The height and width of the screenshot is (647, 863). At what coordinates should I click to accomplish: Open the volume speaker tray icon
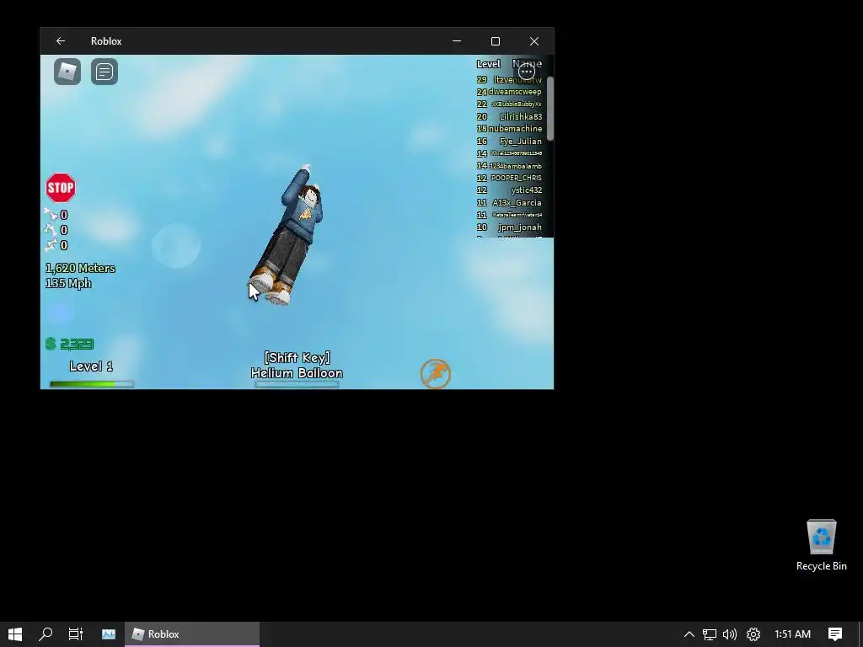click(730, 634)
